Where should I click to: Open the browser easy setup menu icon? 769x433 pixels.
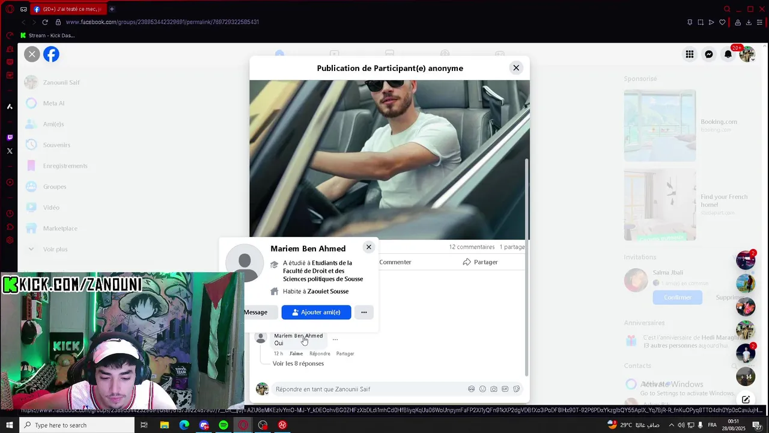(x=760, y=22)
